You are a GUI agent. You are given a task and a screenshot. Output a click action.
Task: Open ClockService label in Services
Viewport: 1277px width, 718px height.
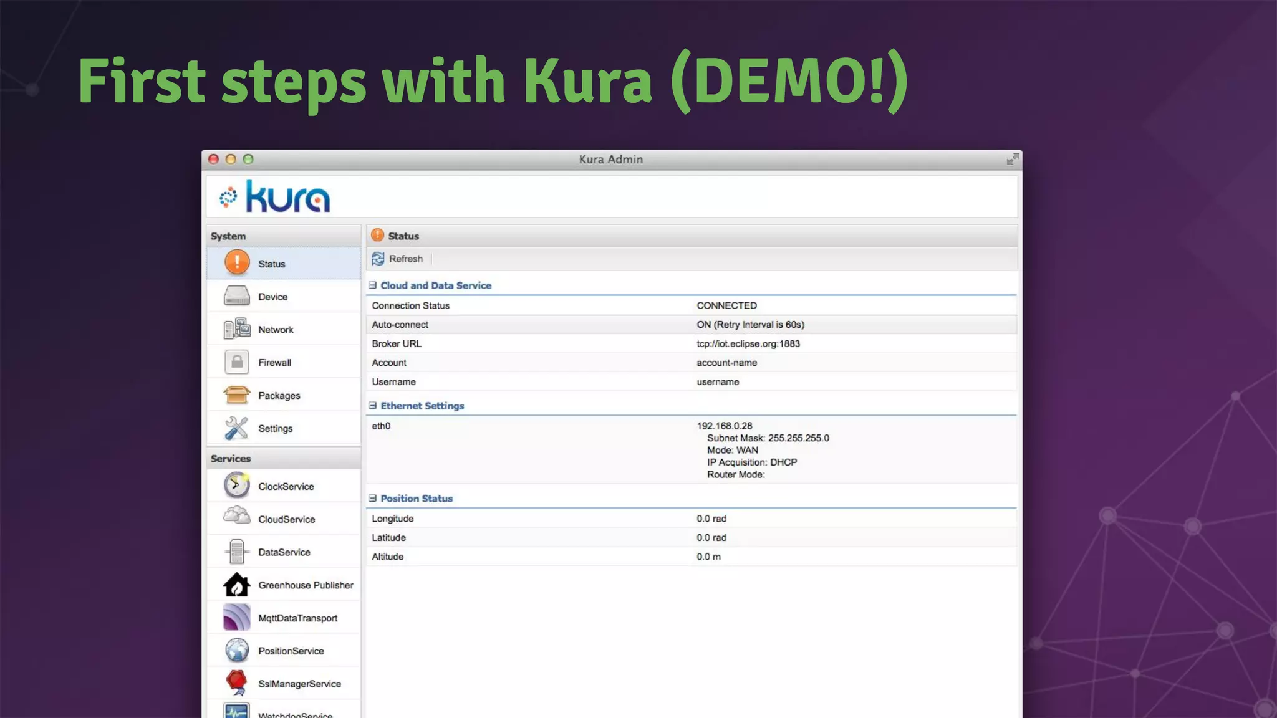(x=286, y=487)
